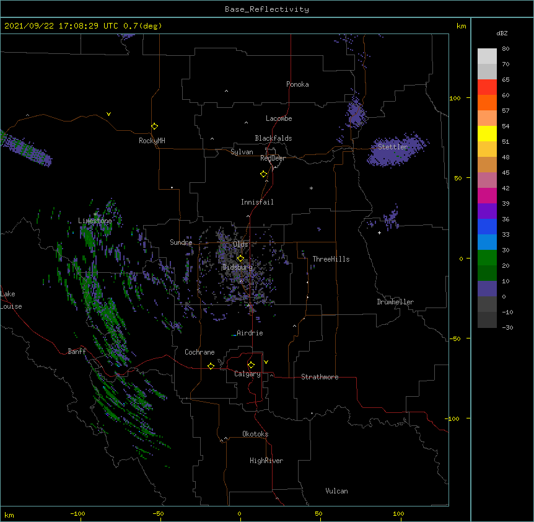The height and width of the screenshot is (522, 534).
Task: Click the yellow V marker northeast of Calgary
Action: coord(266,362)
